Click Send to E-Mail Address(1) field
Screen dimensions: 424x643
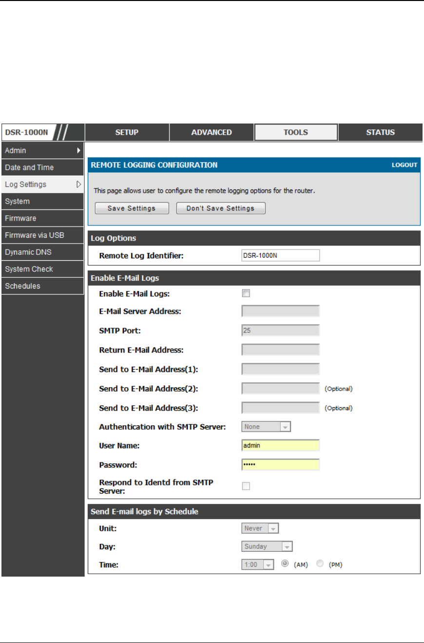click(280, 369)
